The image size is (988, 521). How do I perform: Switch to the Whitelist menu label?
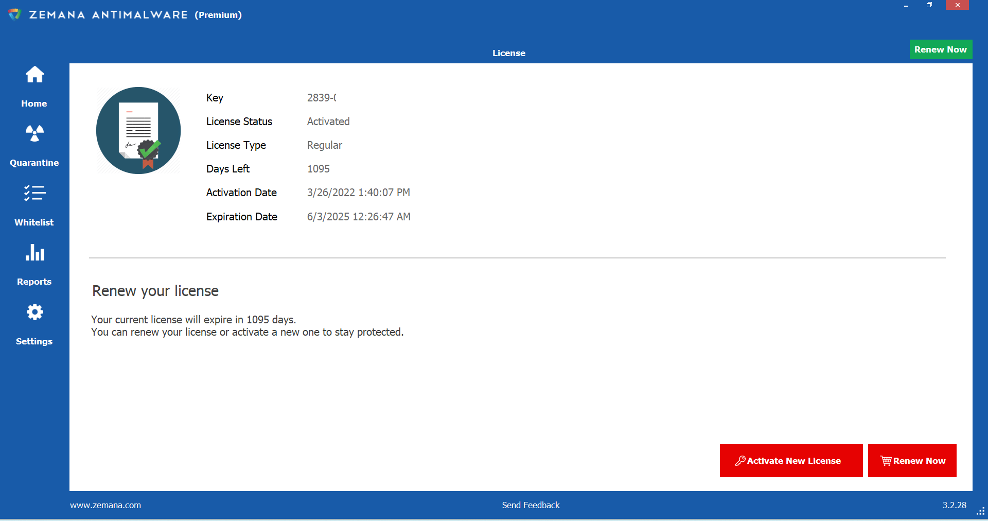click(x=34, y=222)
